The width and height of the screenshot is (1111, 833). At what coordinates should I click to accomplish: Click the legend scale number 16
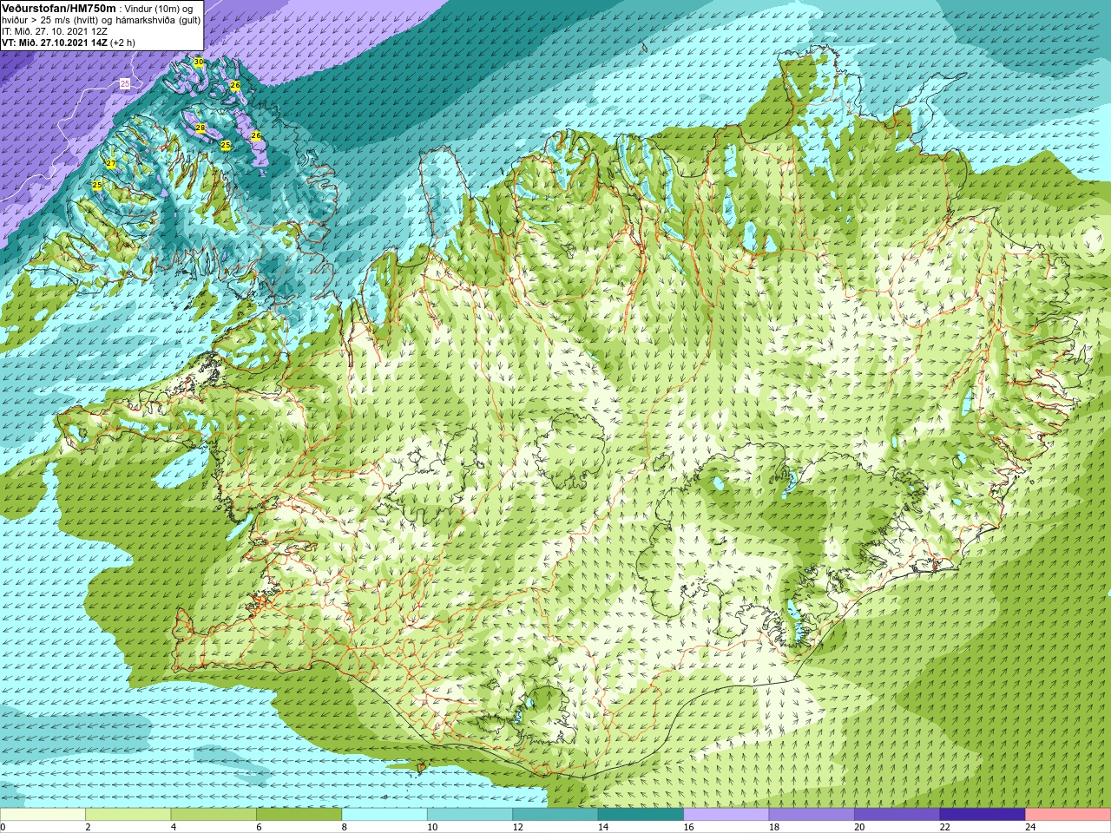click(x=688, y=827)
